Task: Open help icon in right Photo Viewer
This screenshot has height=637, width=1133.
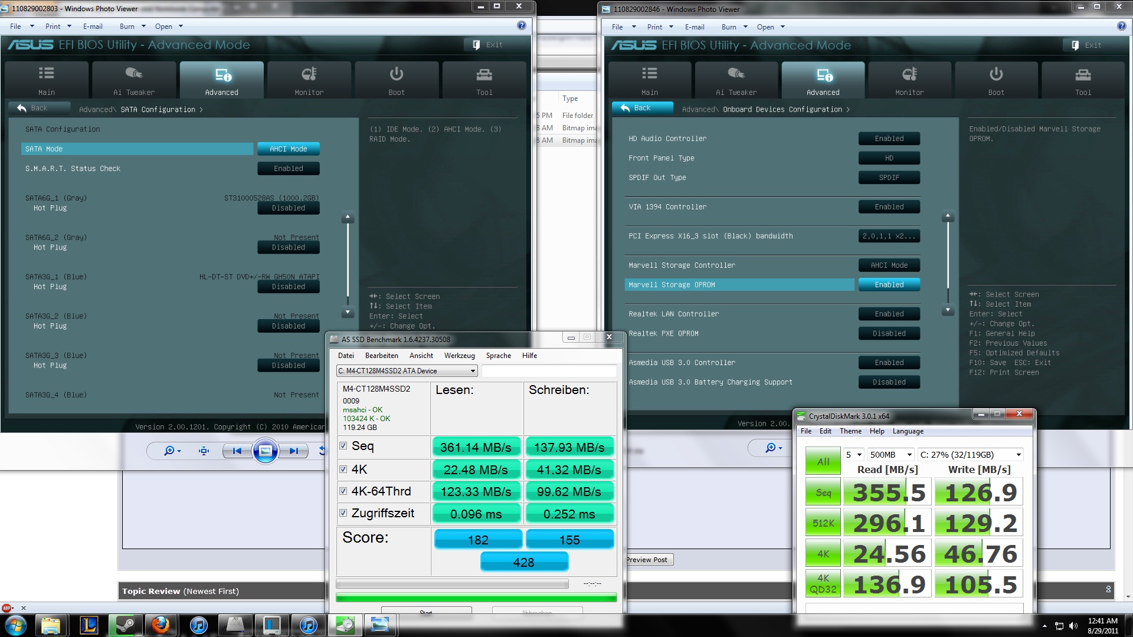Action: (1122, 26)
